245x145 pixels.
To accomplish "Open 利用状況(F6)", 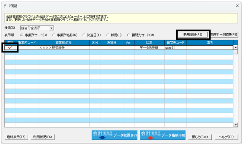I will coord(43,137).
